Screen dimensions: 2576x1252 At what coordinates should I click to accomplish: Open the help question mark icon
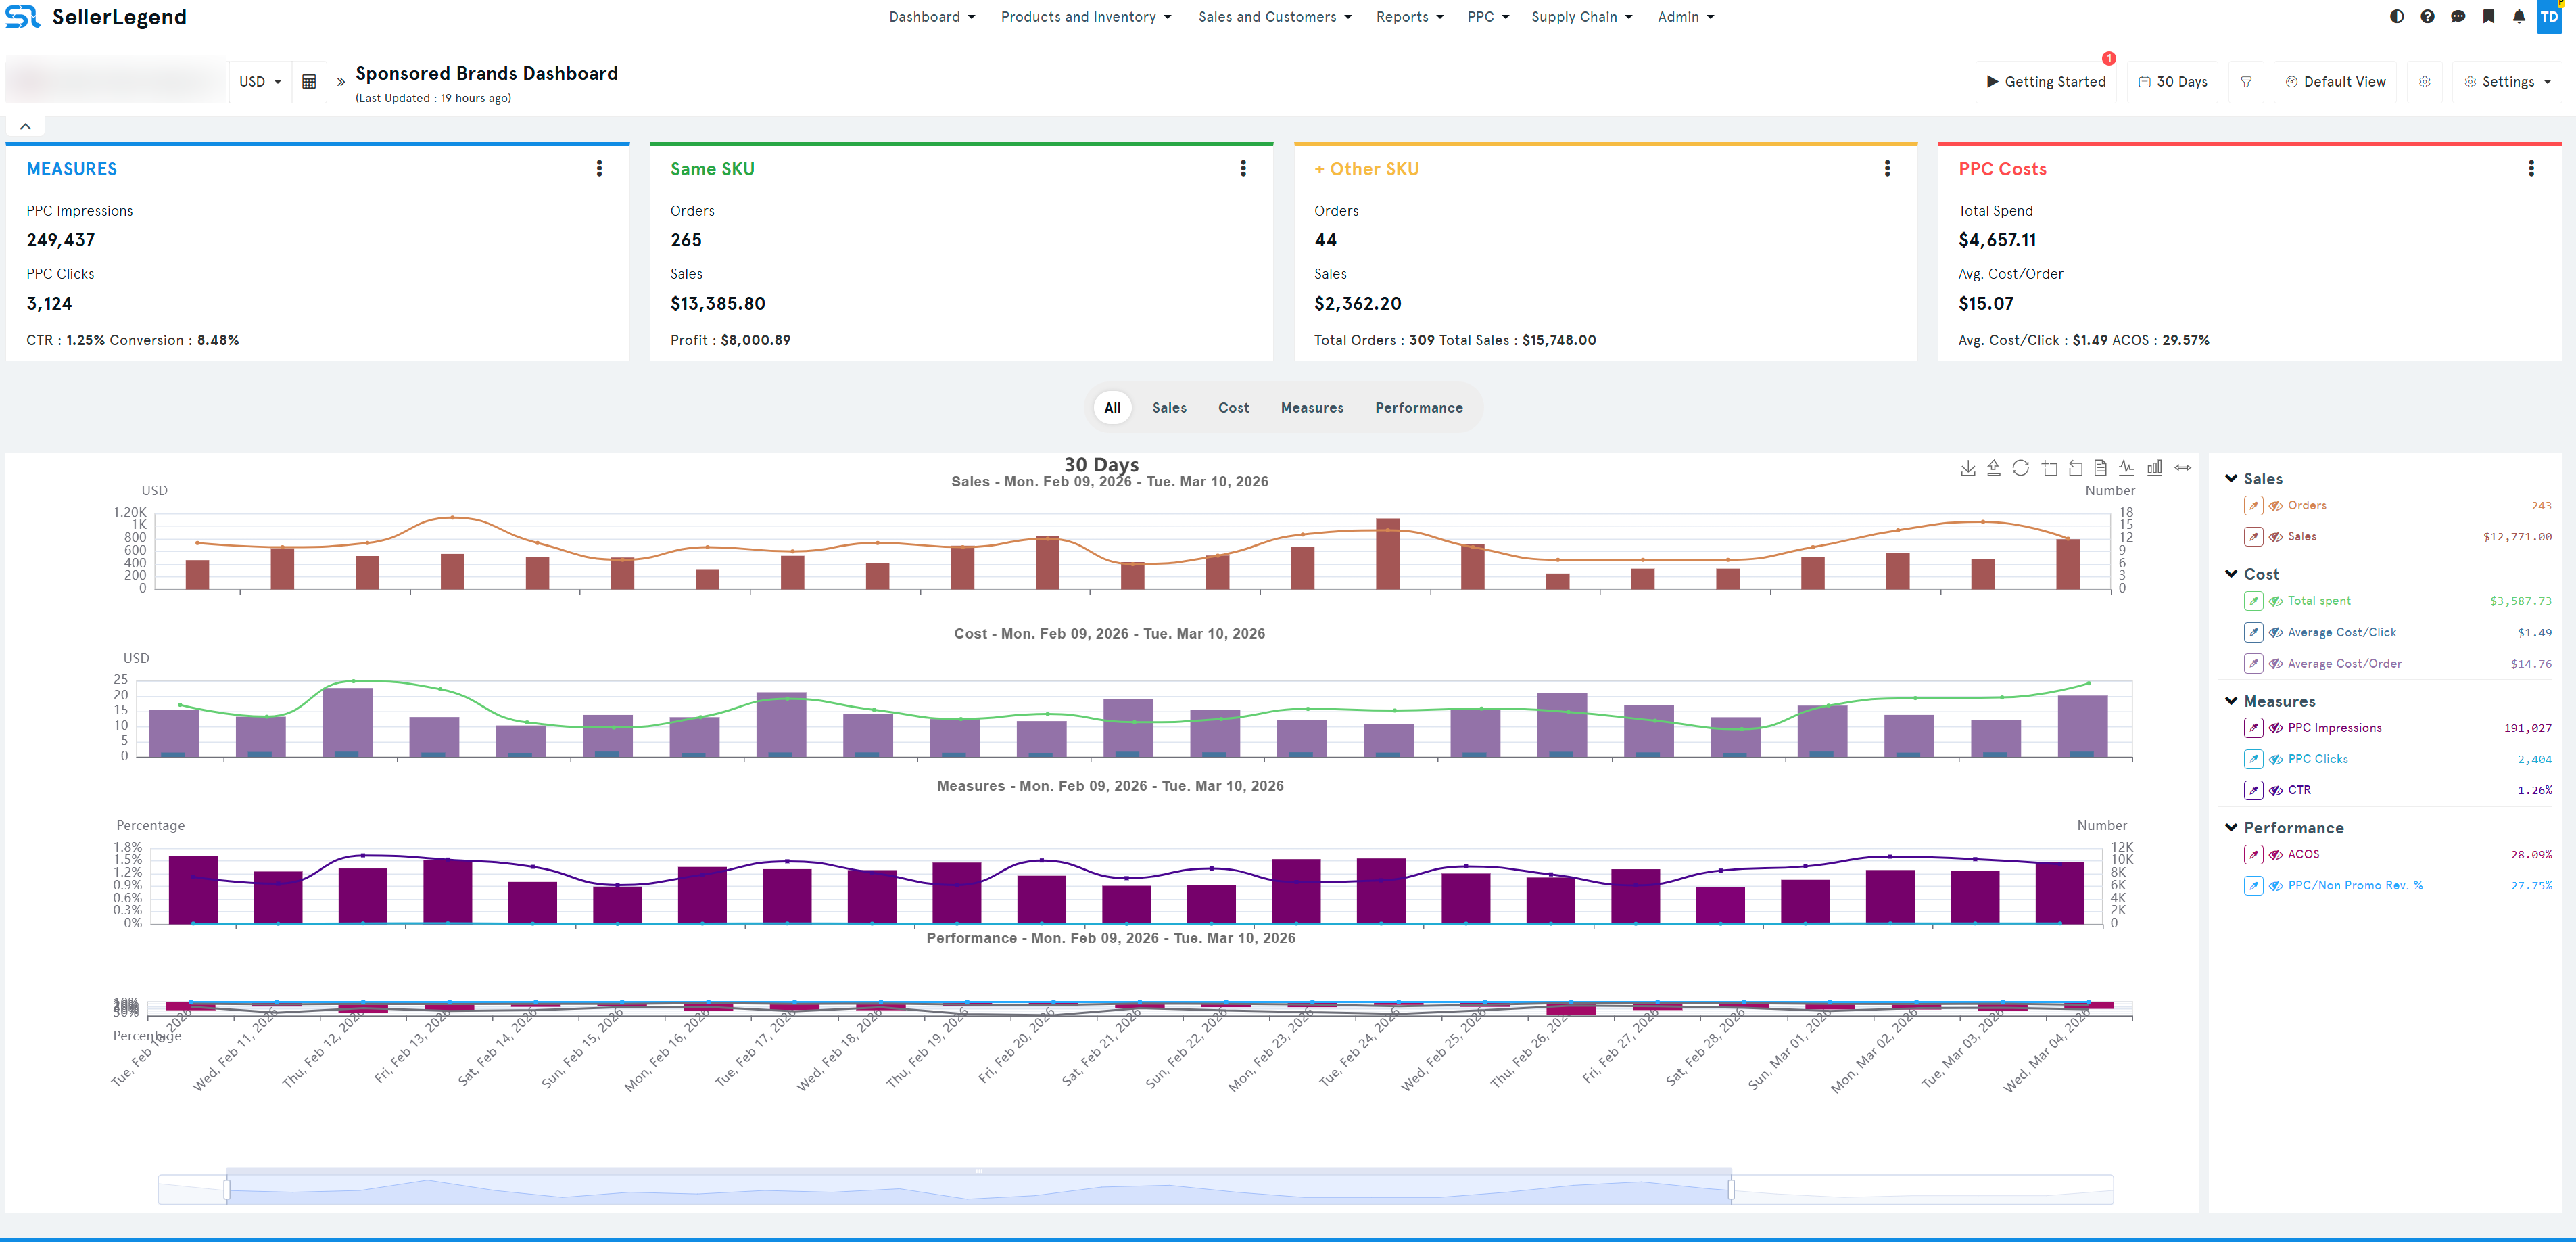click(2428, 17)
